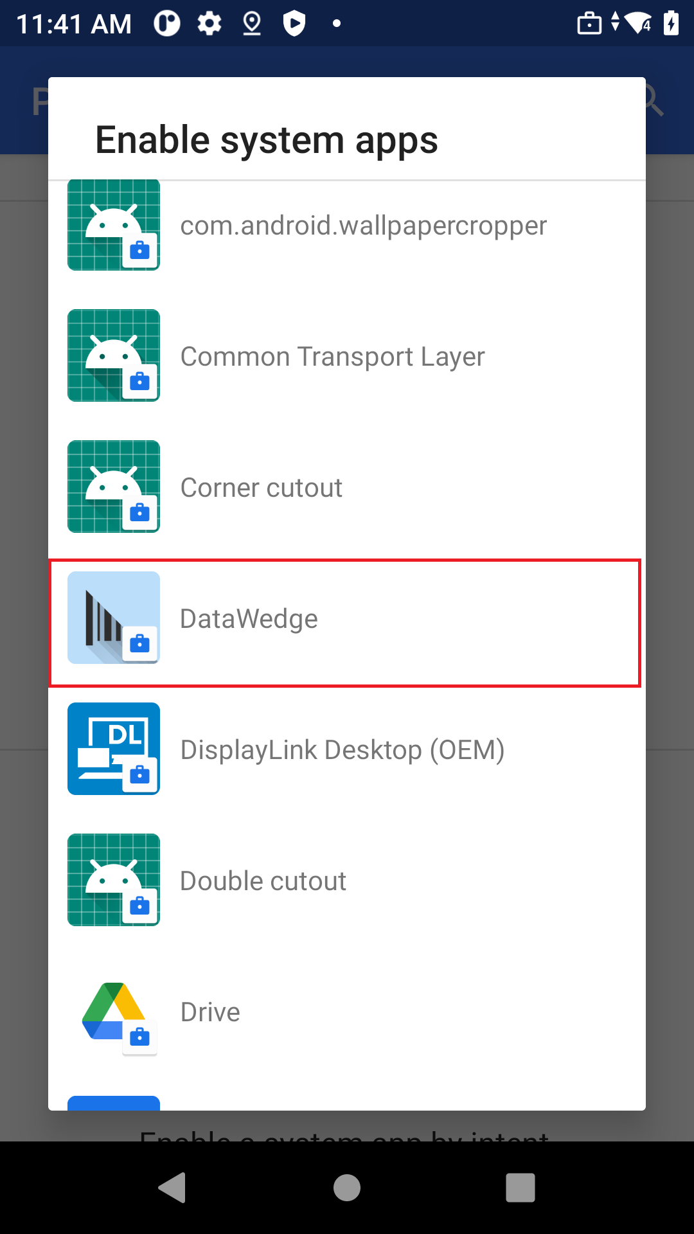694x1234 pixels.
Task: Tap the Android home navigation button
Action: [x=347, y=1187]
